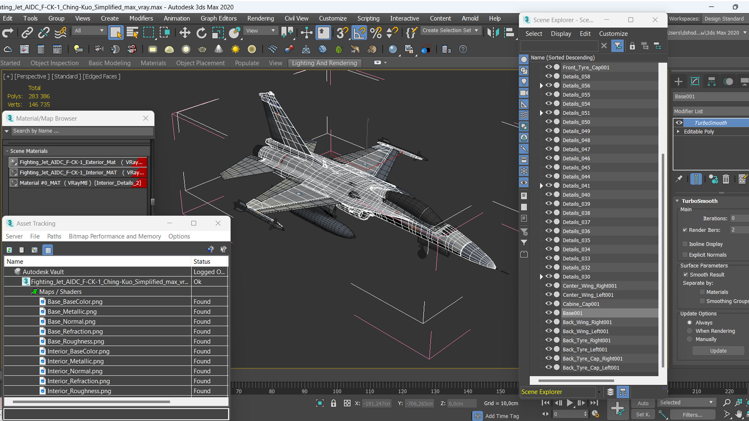Select When Rendering update option
The height and width of the screenshot is (421, 749).
[689, 331]
